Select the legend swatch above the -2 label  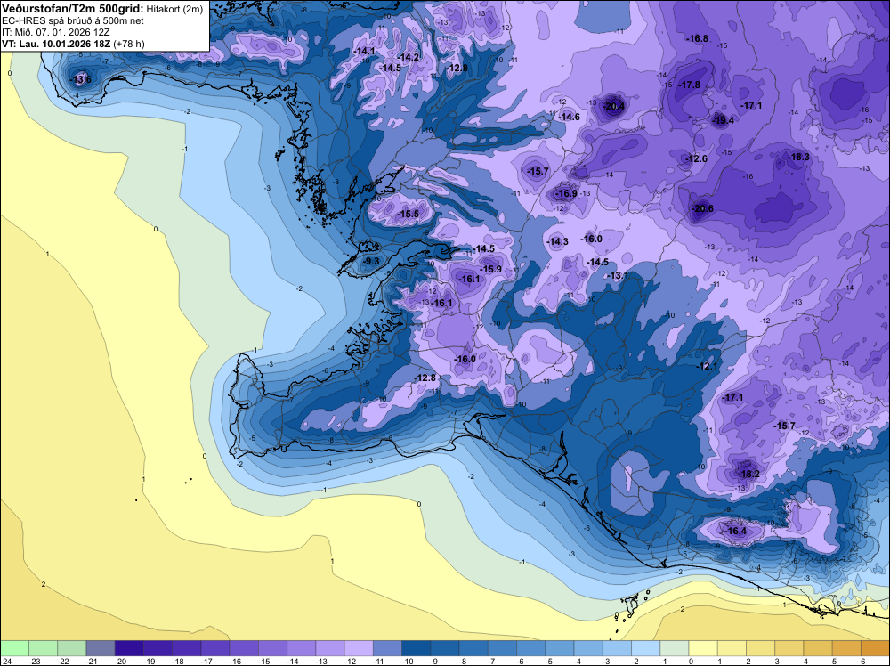(645, 648)
